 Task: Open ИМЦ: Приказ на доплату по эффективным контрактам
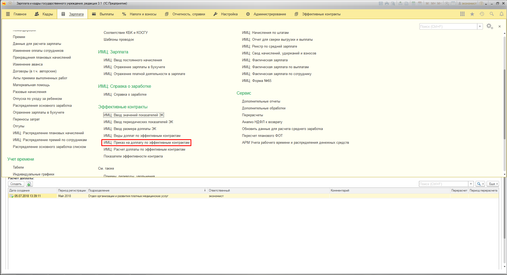[x=146, y=143]
